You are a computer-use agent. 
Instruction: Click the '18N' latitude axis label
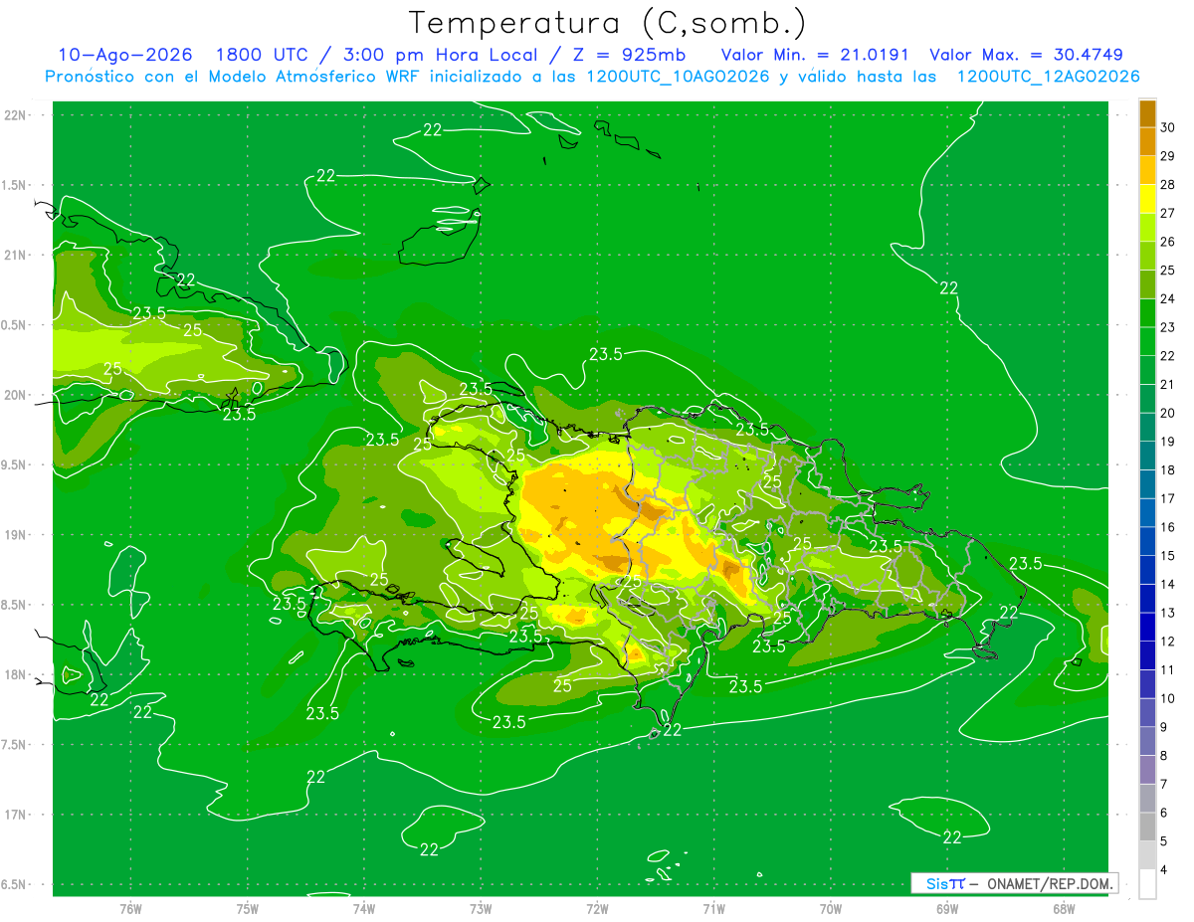click(x=15, y=674)
